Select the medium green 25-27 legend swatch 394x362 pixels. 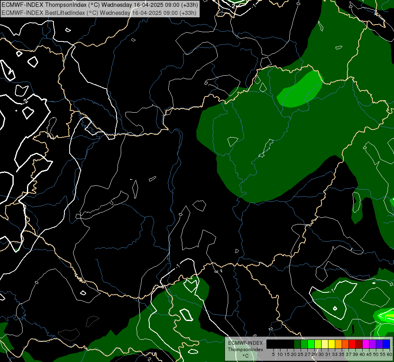click(x=304, y=344)
